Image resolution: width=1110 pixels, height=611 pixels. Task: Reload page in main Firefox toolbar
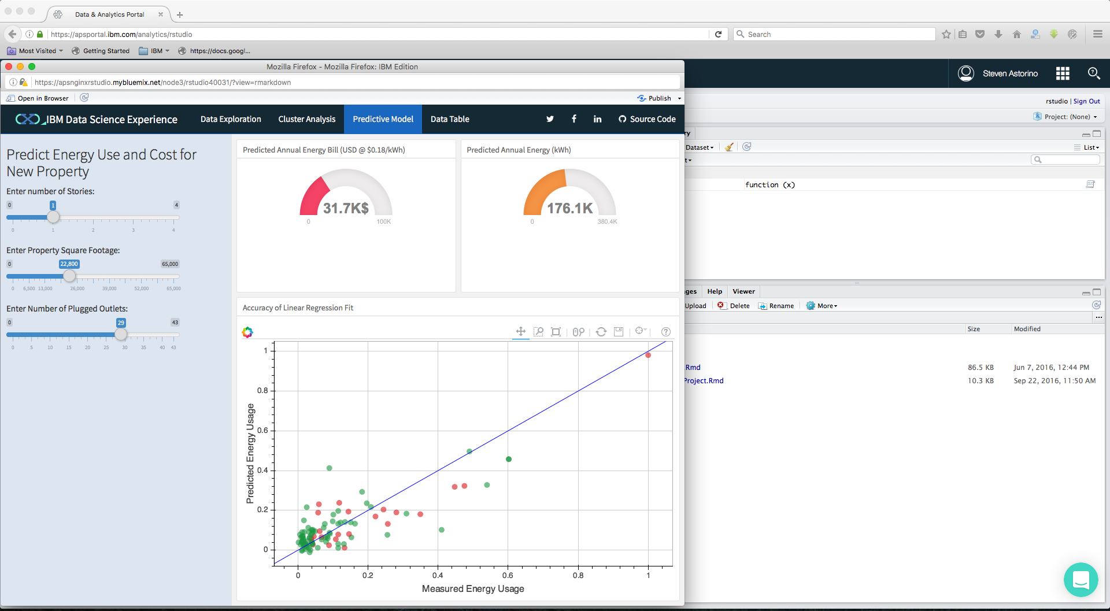(x=718, y=34)
